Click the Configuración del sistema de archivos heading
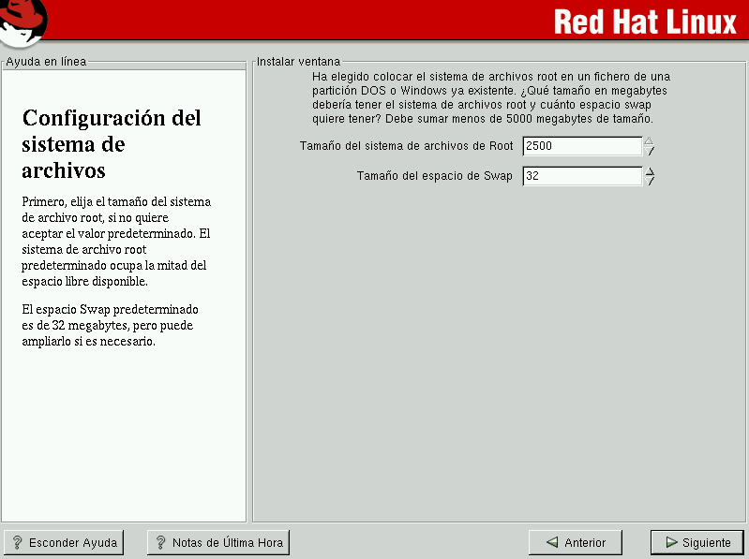The height and width of the screenshot is (559, 749). [111, 144]
